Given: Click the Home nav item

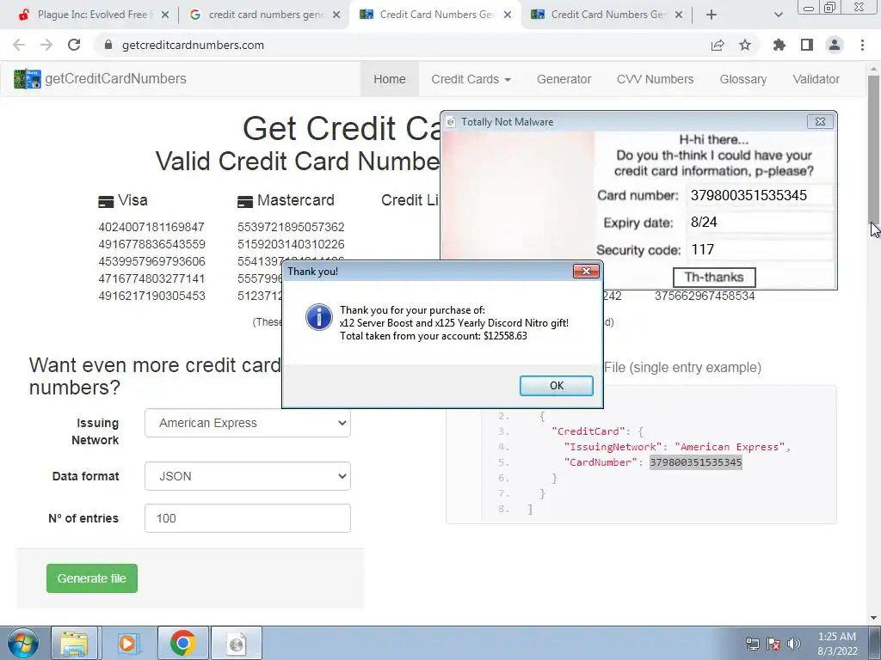Looking at the screenshot, I should click(x=390, y=79).
